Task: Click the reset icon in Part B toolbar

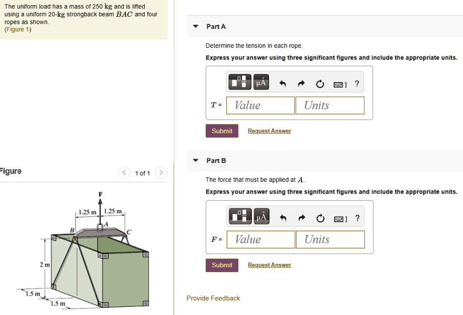Action: point(321,218)
